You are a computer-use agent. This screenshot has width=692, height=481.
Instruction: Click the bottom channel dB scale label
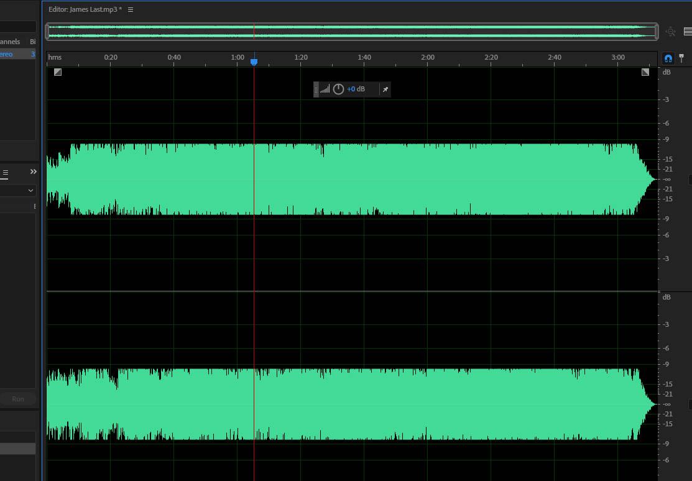667,297
